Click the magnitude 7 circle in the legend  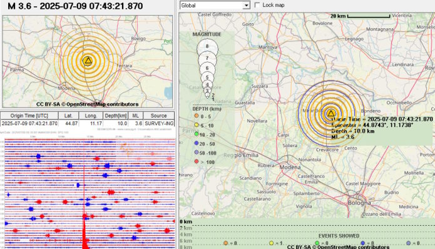(207, 58)
